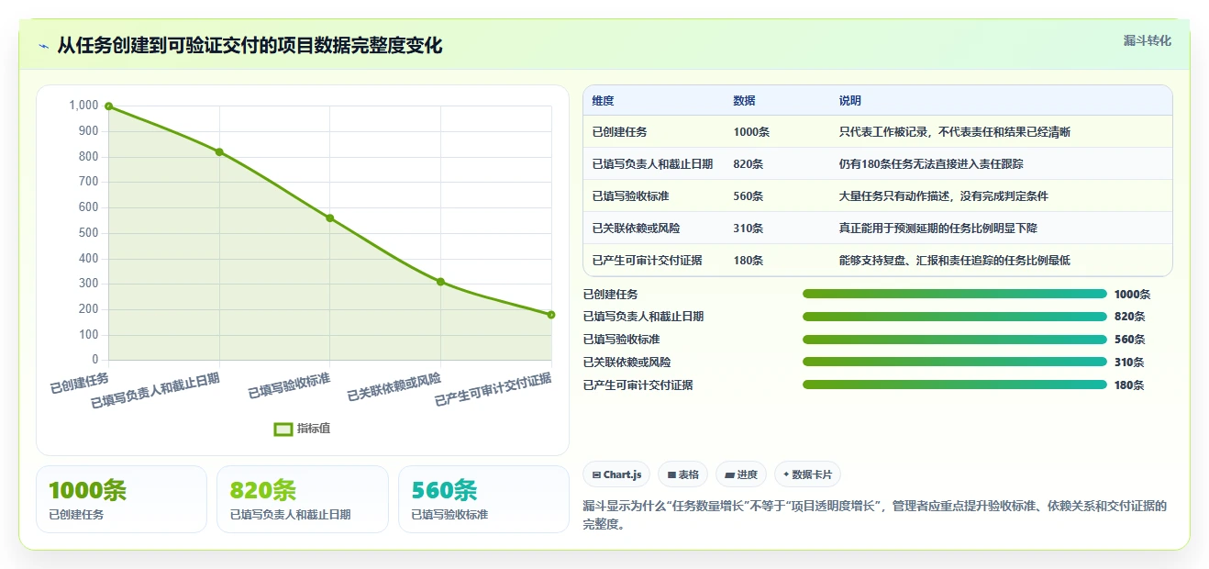Click the 维度 column header
This screenshot has width=1209, height=569.
[x=603, y=101]
